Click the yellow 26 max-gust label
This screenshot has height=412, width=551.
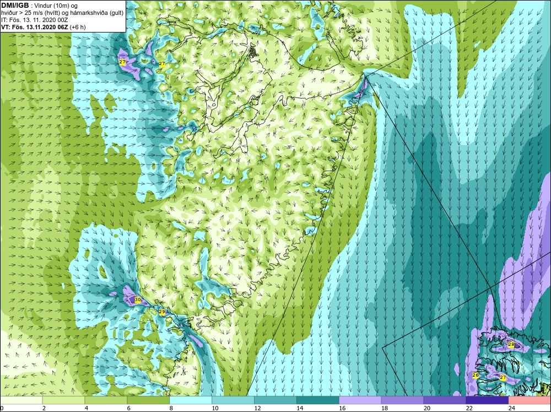(x=476, y=375)
